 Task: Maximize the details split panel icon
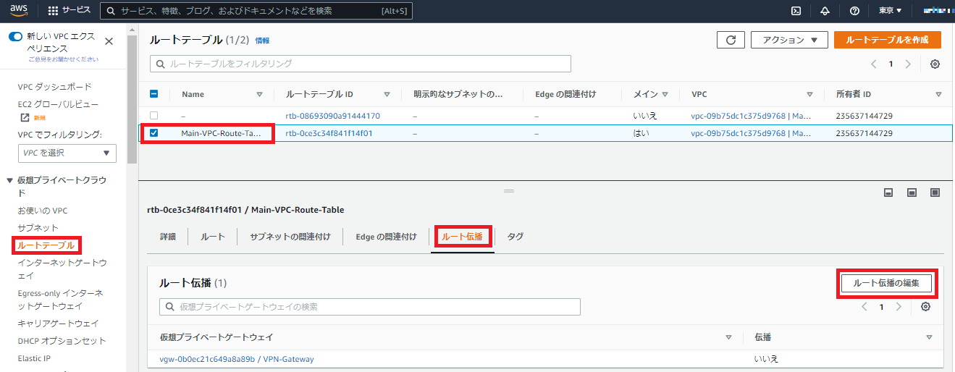(935, 193)
